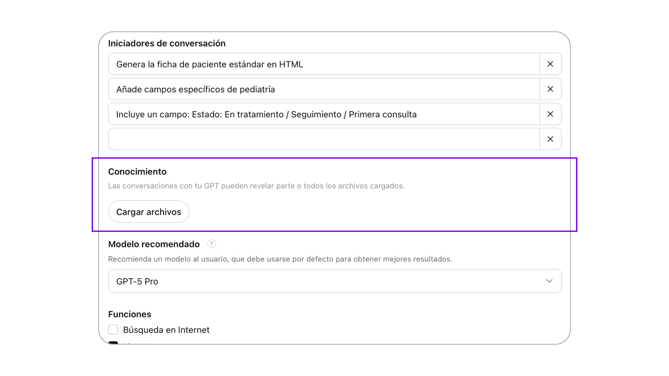Image resolution: width=669 pixels, height=376 pixels.
Task: Open the help tooltip for Modelo recomendado
Action: click(212, 244)
